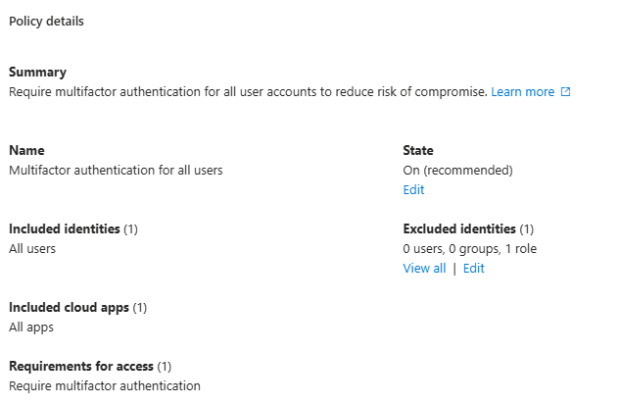The image size is (619, 404).
Task: Select the Summary heading
Action: point(37,73)
